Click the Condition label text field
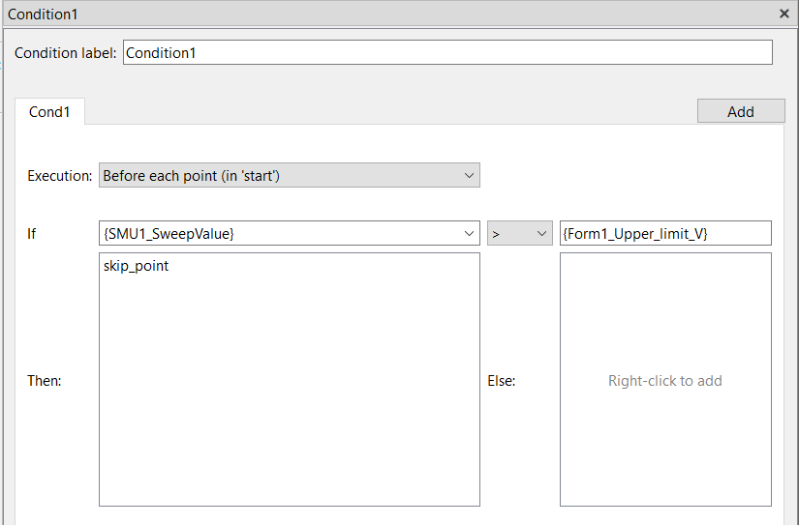 pos(447,52)
